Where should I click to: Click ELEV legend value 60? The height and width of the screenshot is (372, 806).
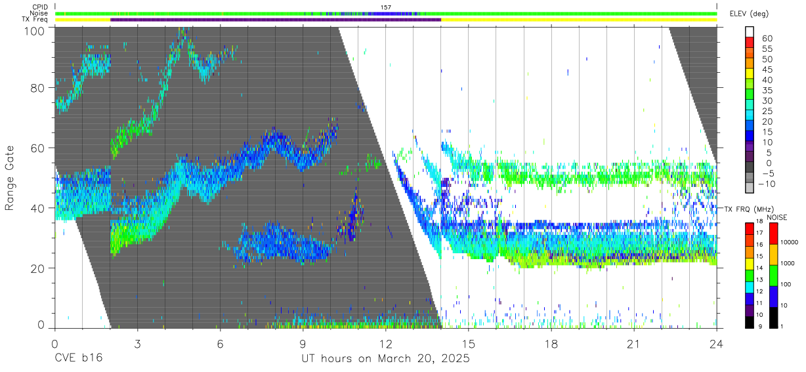click(x=766, y=38)
